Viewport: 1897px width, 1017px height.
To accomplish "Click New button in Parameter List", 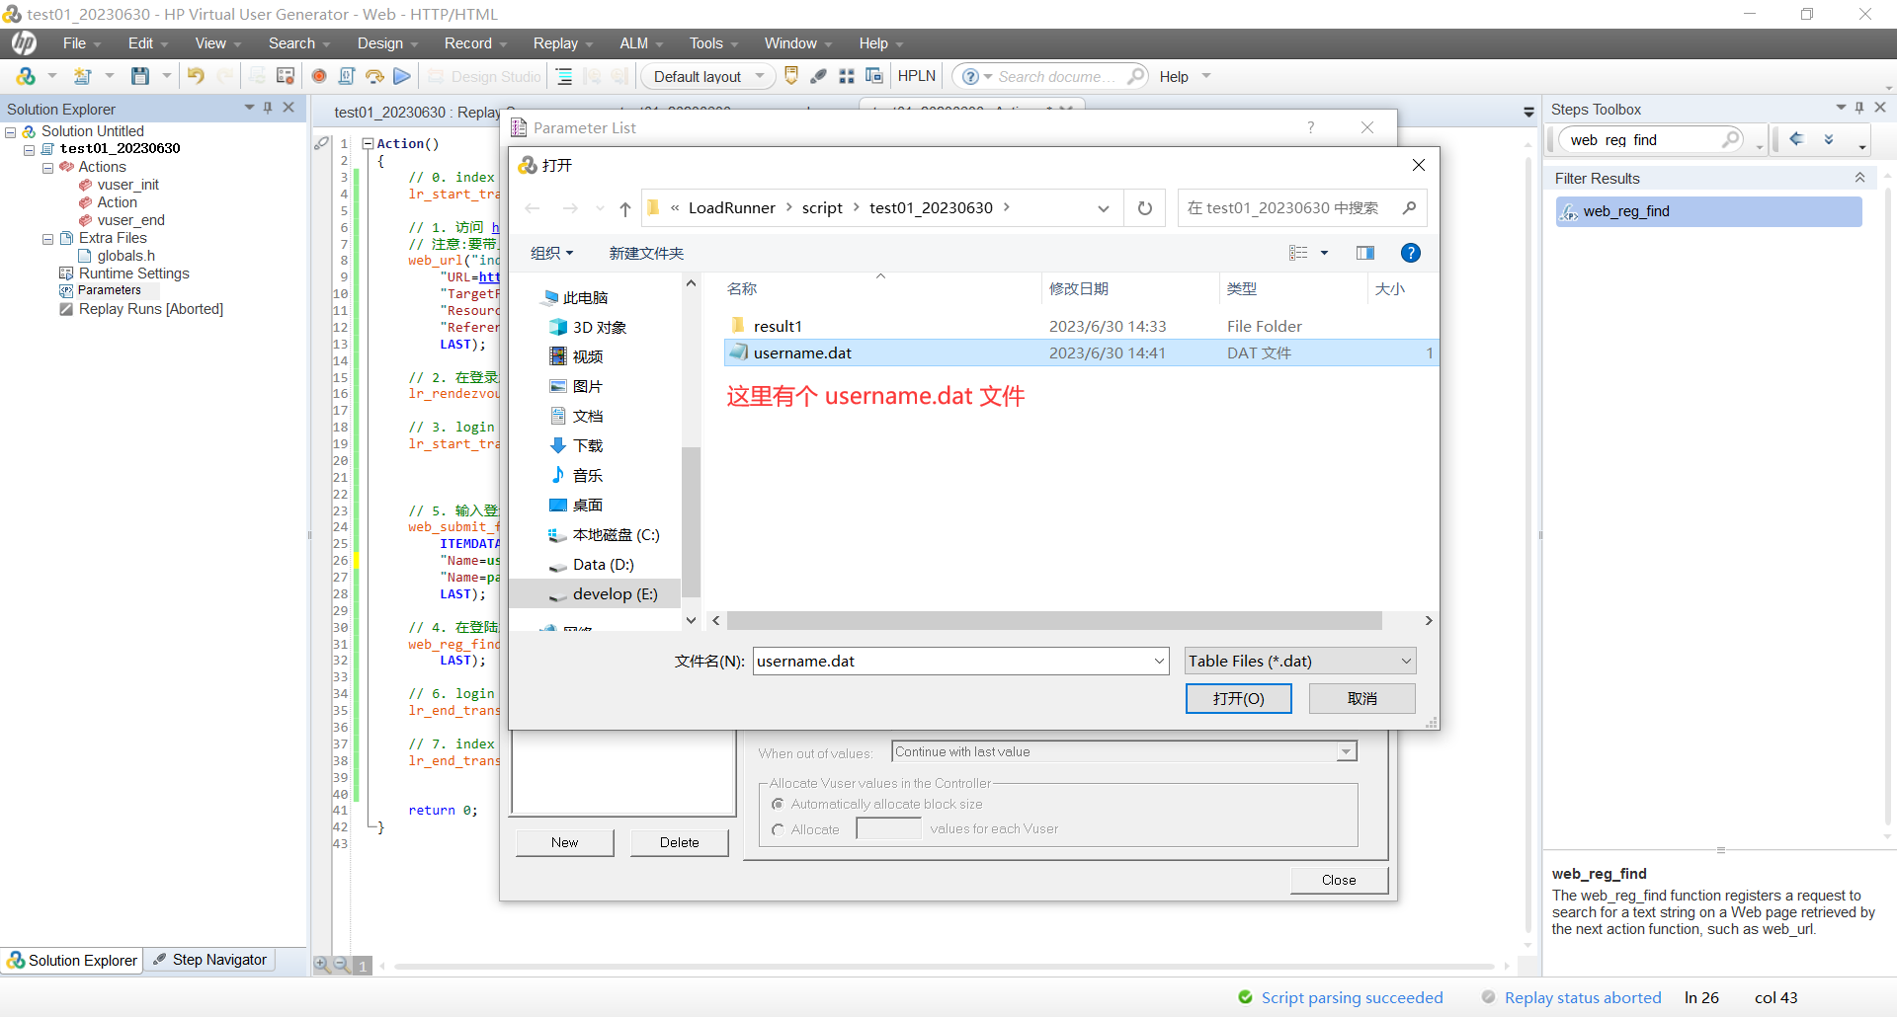I will tap(565, 842).
